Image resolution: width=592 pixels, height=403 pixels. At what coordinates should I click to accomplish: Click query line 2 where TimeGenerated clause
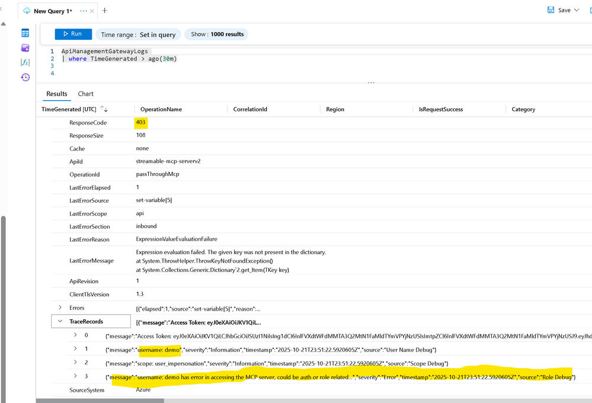[x=119, y=59]
